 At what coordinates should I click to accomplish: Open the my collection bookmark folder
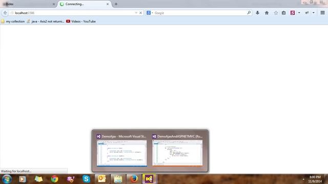[x=13, y=21]
